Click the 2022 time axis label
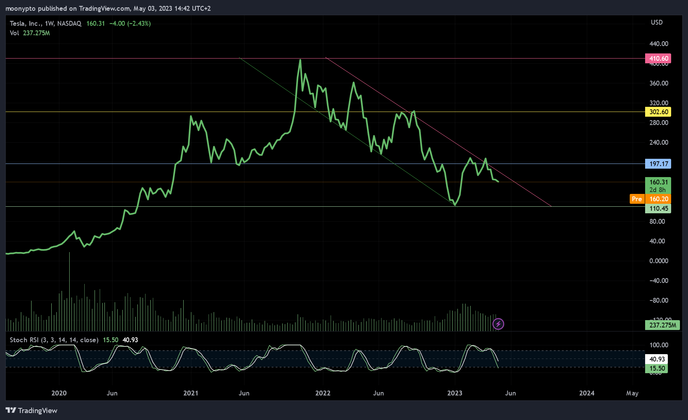This screenshot has width=688, height=420. [x=323, y=393]
